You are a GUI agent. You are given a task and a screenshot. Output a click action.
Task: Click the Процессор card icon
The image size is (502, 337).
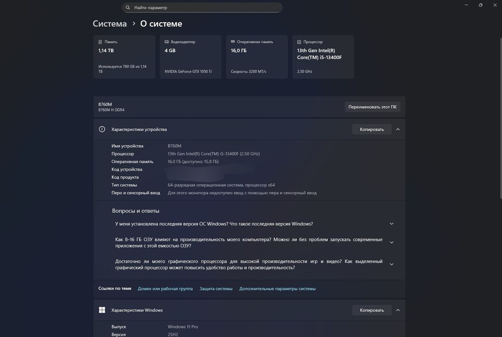point(299,42)
